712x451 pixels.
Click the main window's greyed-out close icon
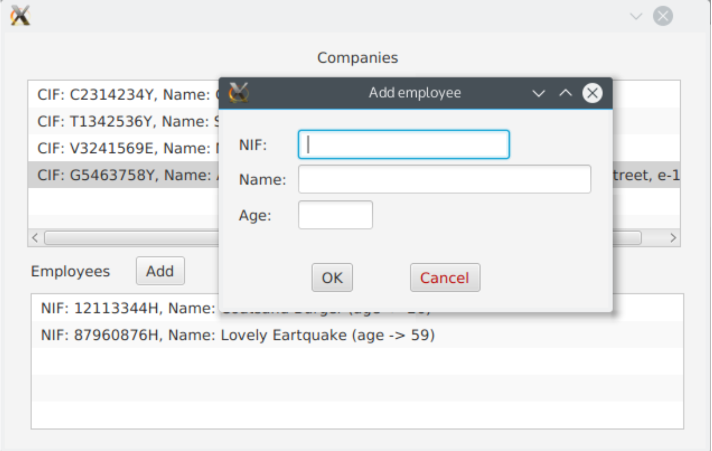click(663, 16)
